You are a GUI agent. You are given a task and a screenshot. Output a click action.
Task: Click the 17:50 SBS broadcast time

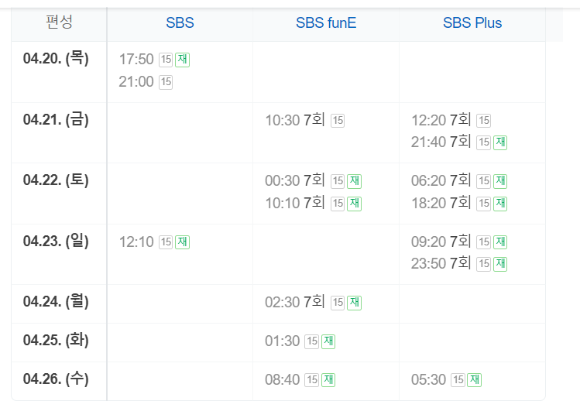(136, 59)
